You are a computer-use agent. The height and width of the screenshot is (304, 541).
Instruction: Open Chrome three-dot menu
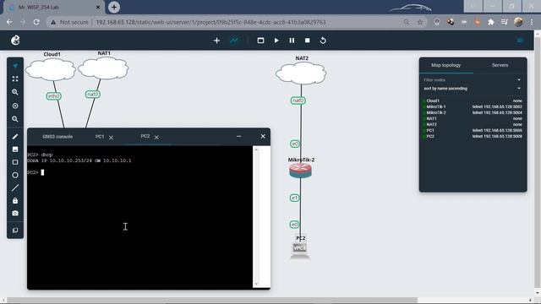click(x=532, y=22)
